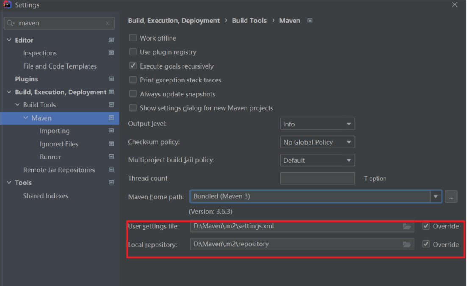
Task: Open Remote Jar Repositories page
Action: tap(59, 170)
